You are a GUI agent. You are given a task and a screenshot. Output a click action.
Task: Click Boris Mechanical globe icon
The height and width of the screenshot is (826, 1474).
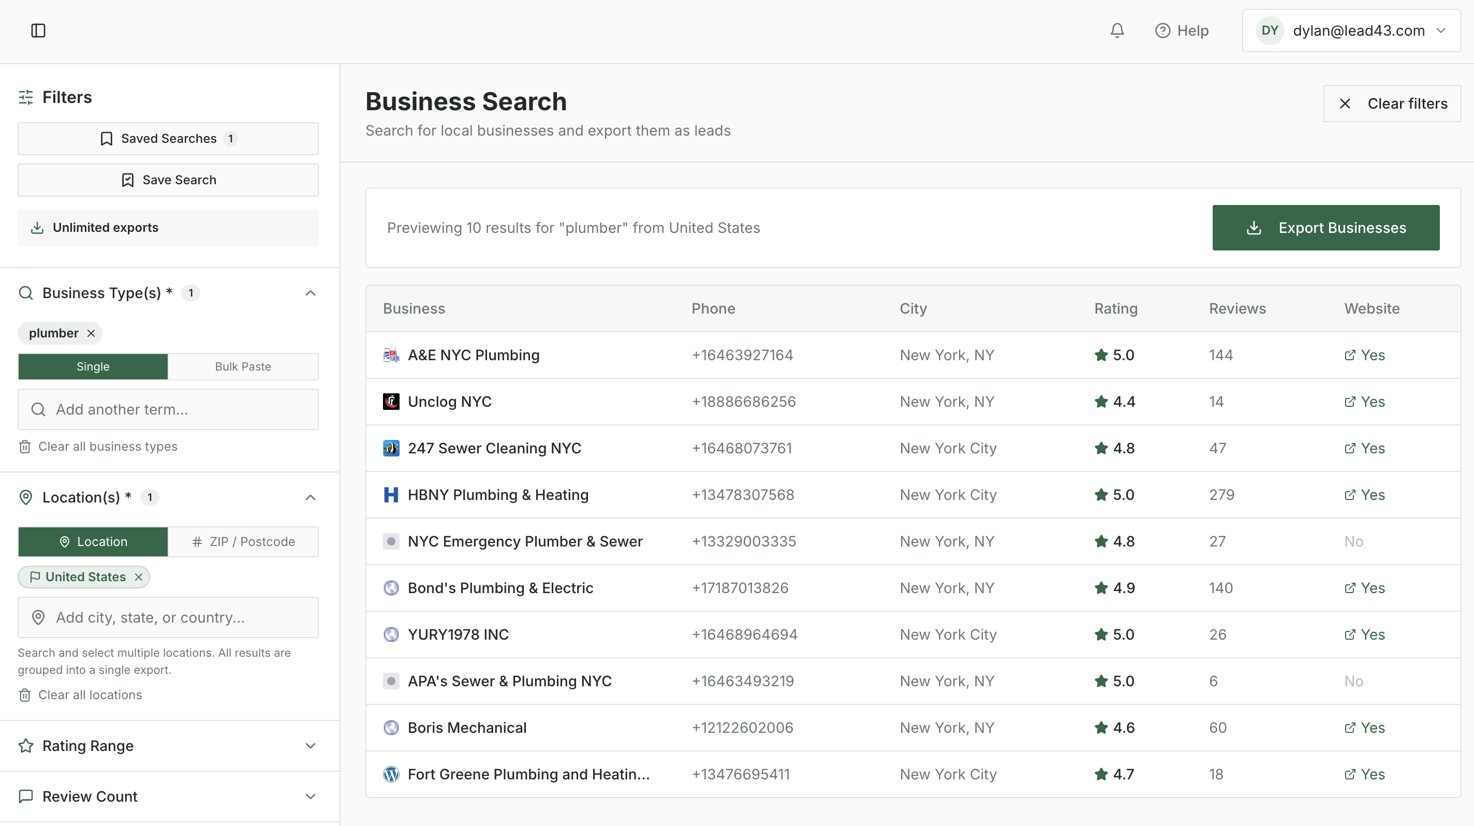point(391,728)
